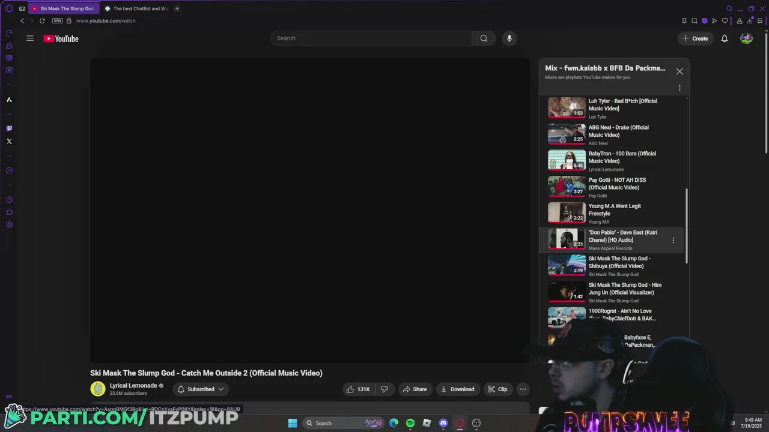Click the address bar URL

(x=106, y=20)
